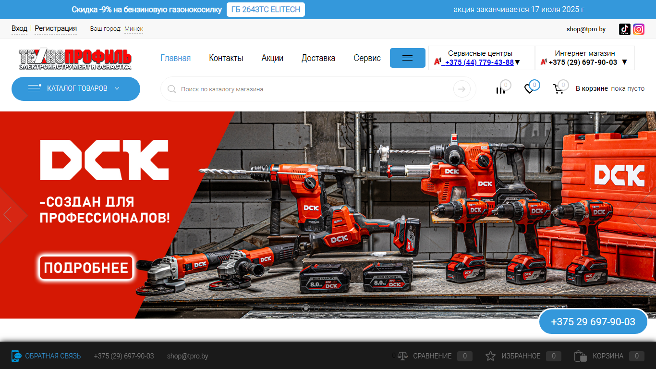Click the search magnifier icon
The image size is (656, 369).
[171, 89]
